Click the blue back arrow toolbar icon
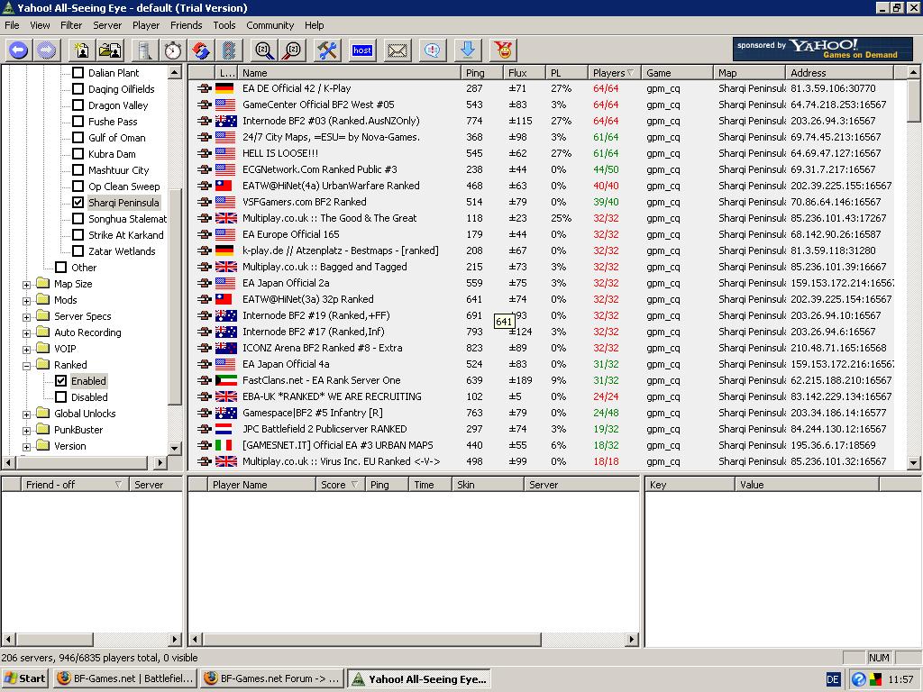This screenshot has width=923, height=692. click(x=18, y=50)
